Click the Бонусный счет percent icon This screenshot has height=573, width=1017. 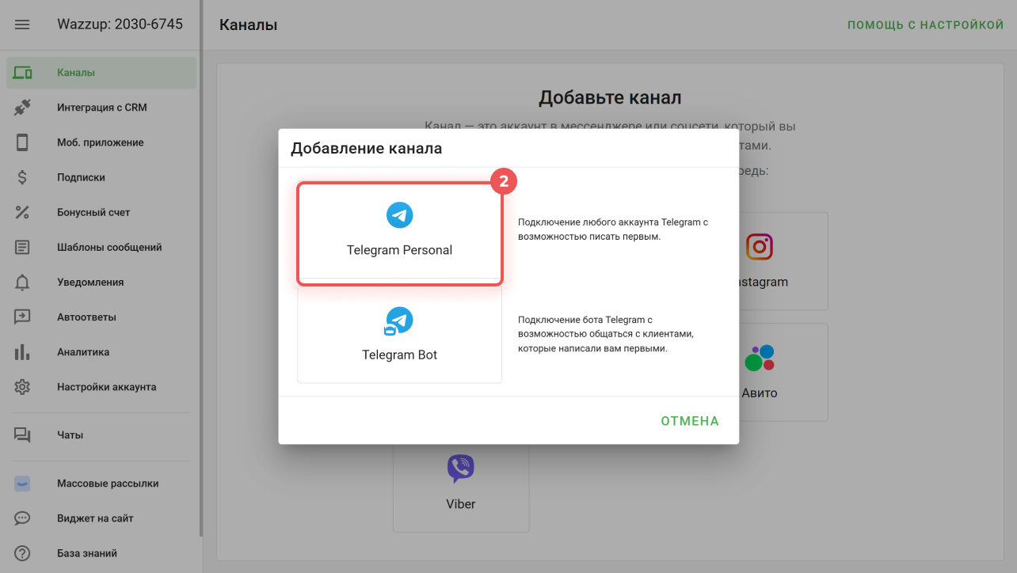tap(22, 212)
